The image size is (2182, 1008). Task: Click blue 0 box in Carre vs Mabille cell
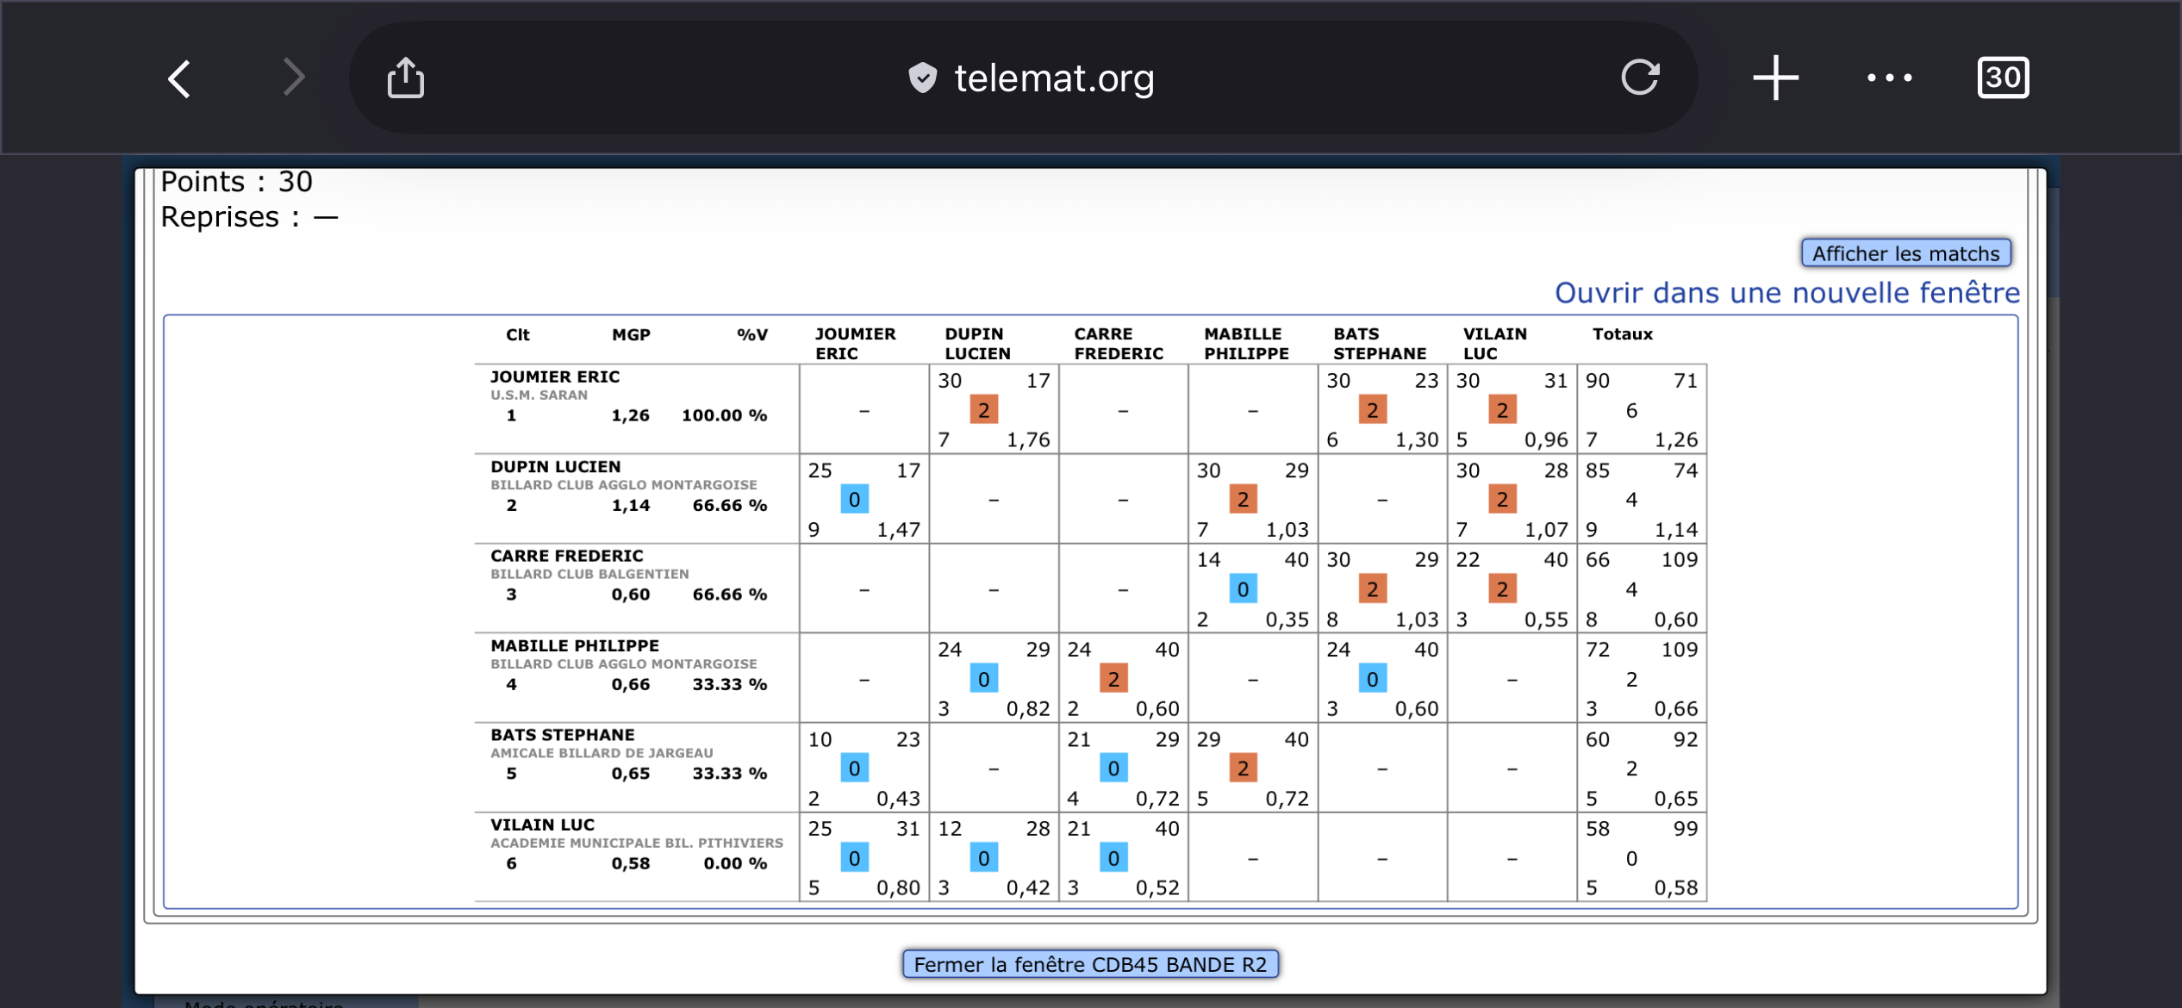(x=1243, y=589)
